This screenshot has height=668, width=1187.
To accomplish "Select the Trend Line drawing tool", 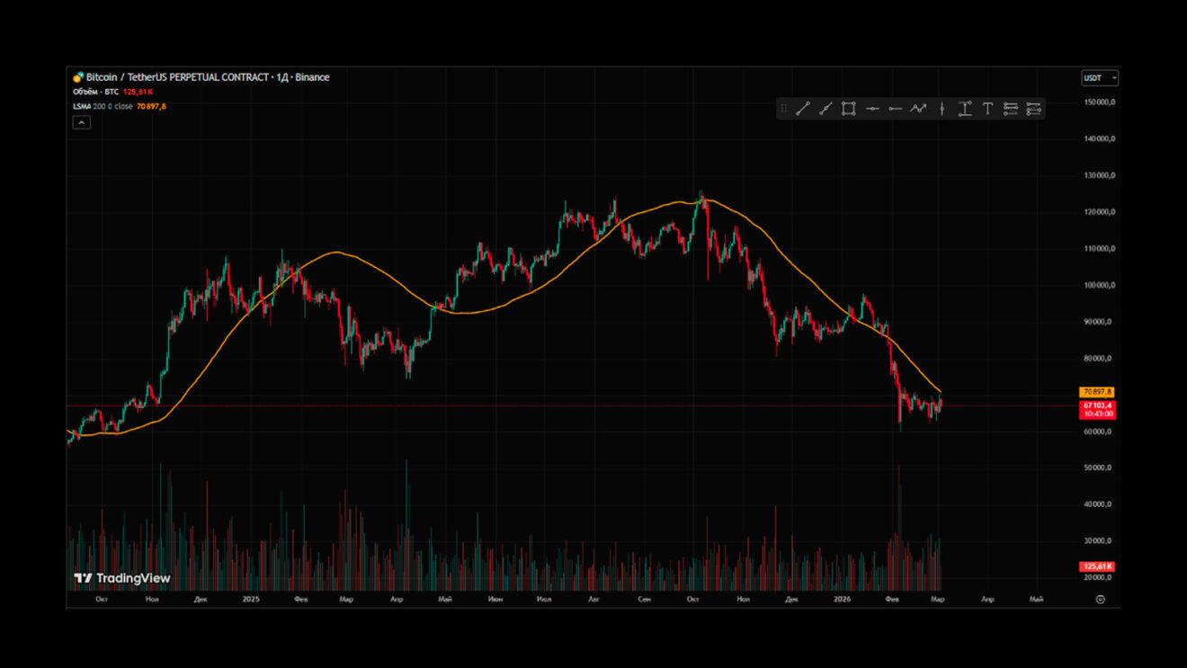I will pos(802,109).
